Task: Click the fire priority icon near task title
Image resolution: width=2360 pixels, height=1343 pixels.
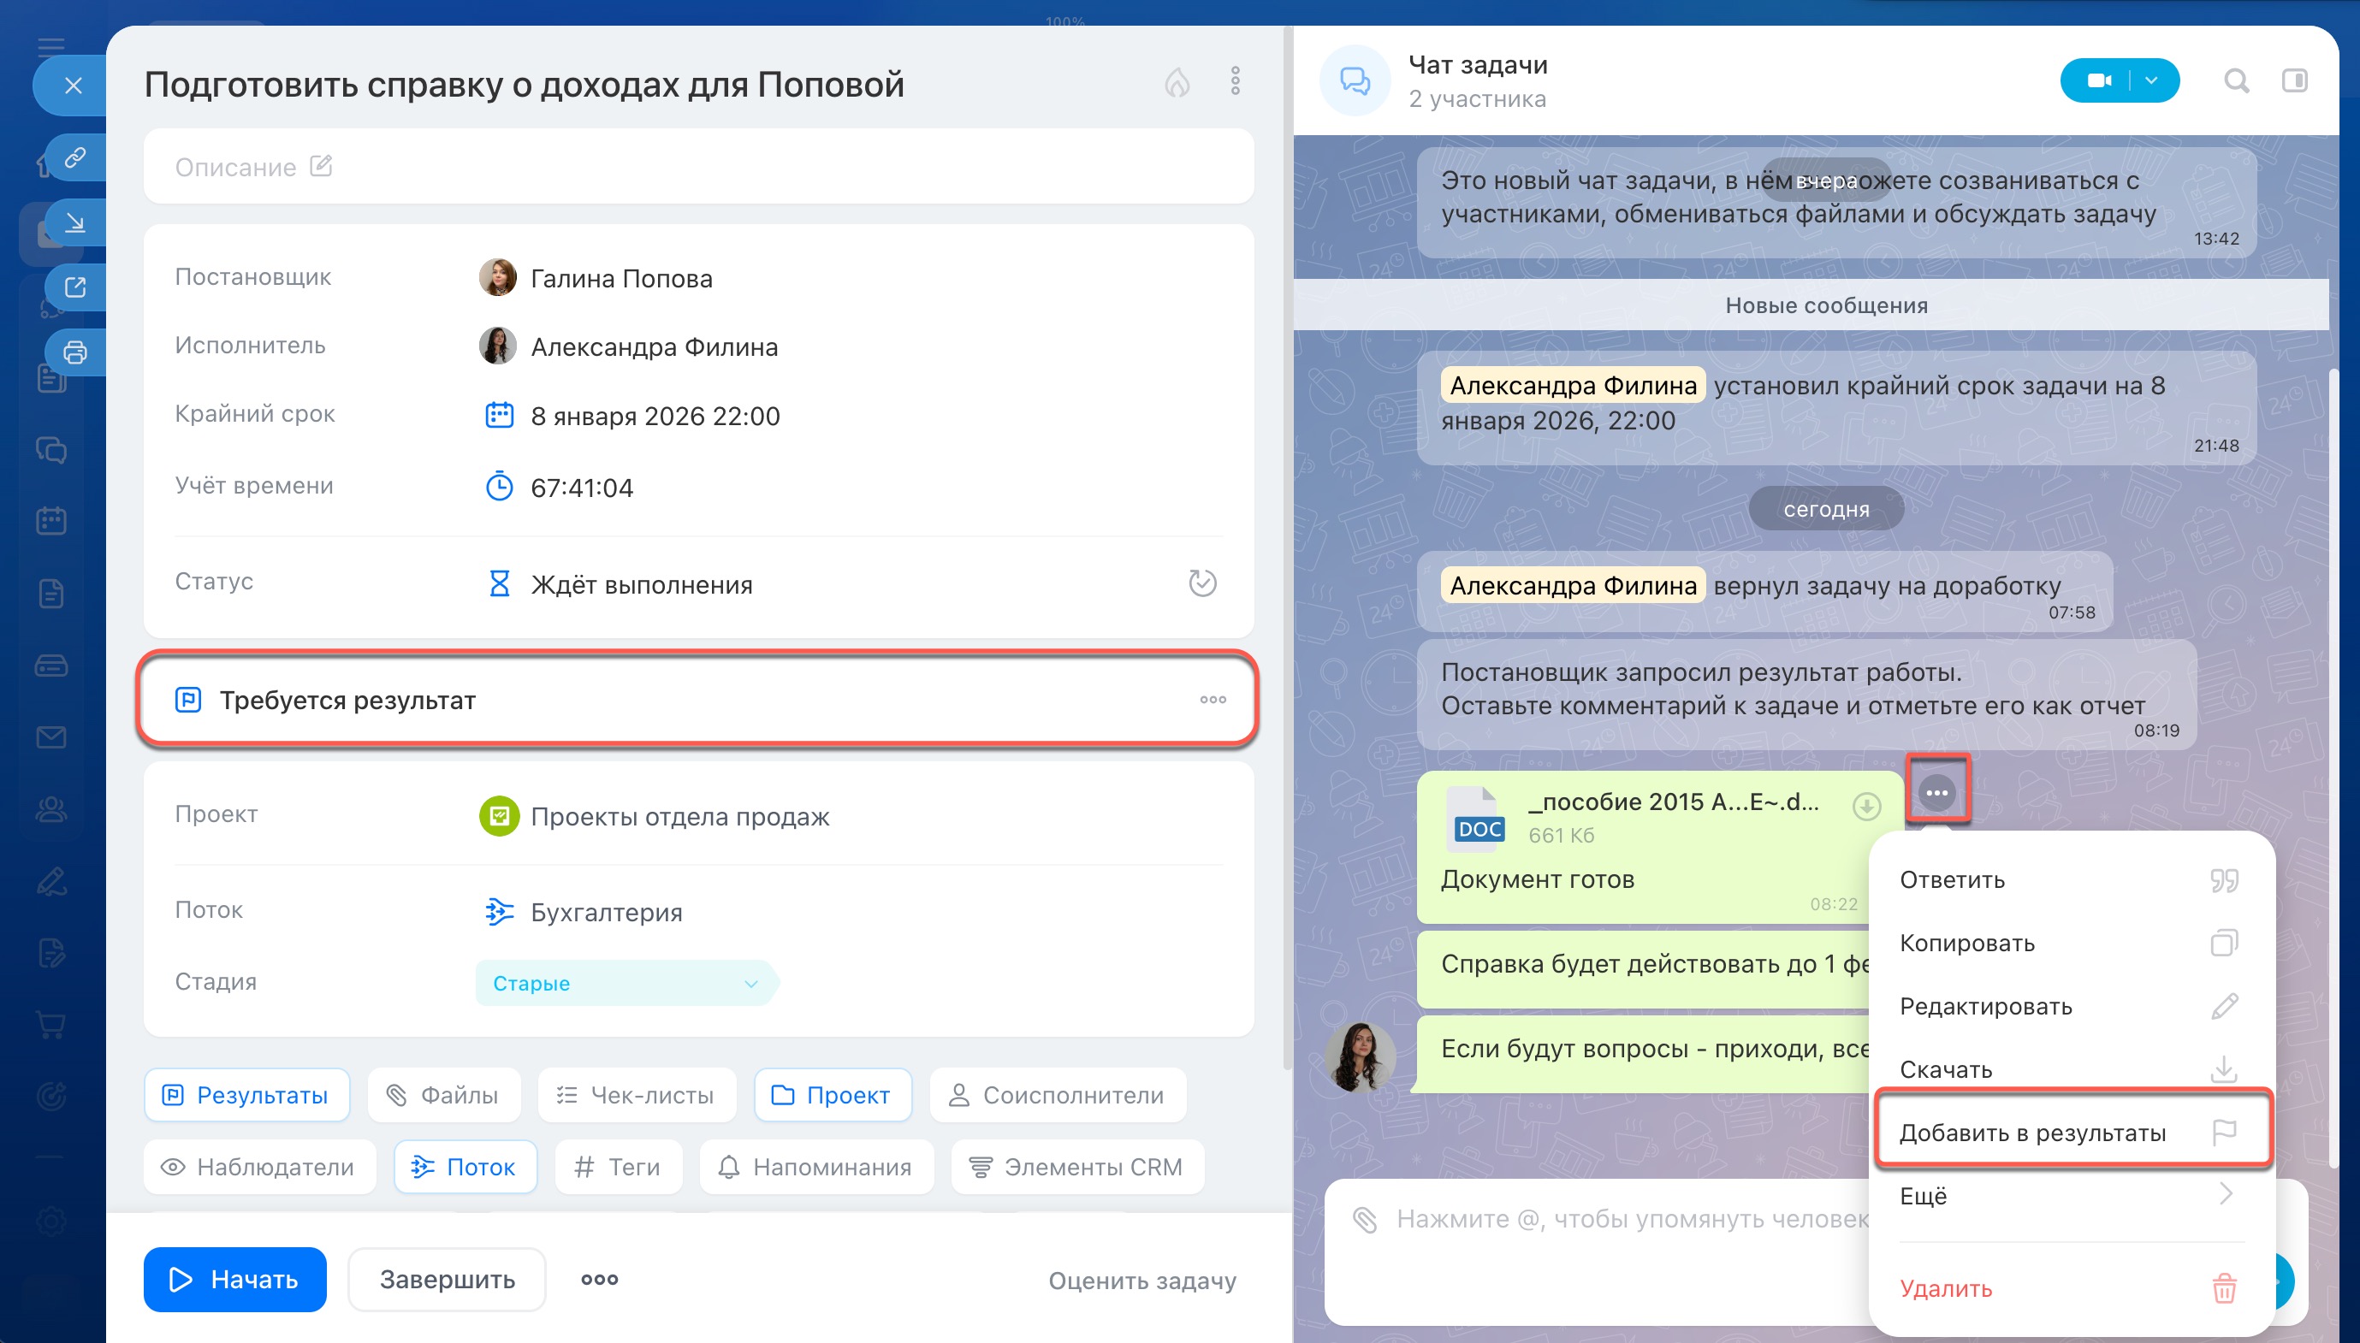Action: [1177, 83]
